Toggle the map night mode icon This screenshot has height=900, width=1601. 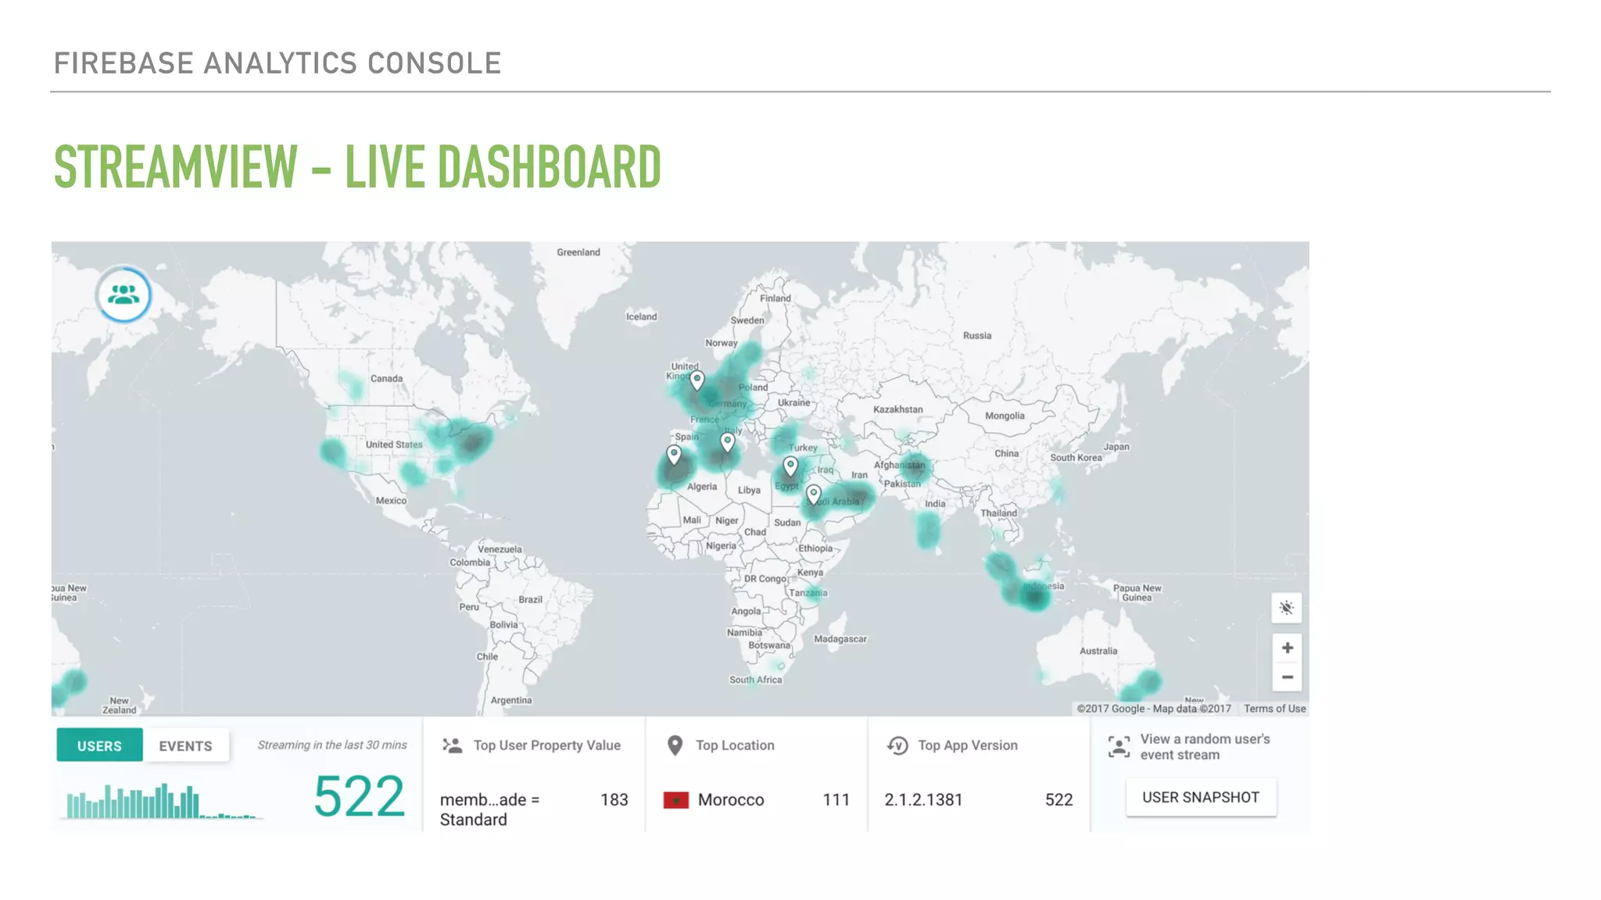pyautogui.click(x=1287, y=608)
